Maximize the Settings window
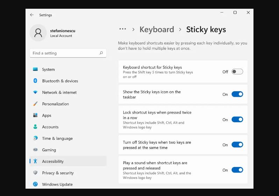Image resolution: width=279 pixels, height=196 pixels. 235,13
